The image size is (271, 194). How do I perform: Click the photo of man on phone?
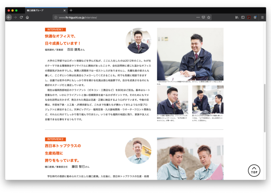[x=172, y=100]
